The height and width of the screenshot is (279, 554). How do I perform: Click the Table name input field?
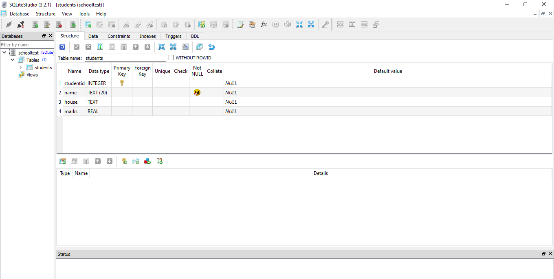pyautogui.click(x=125, y=58)
